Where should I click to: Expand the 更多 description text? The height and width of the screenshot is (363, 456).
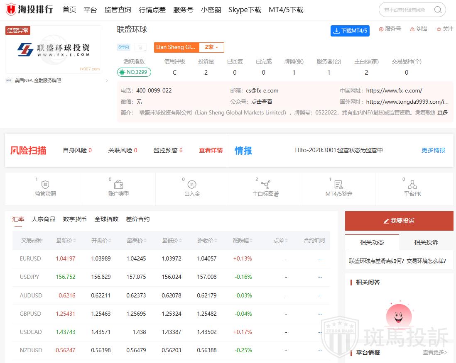click(443, 112)
